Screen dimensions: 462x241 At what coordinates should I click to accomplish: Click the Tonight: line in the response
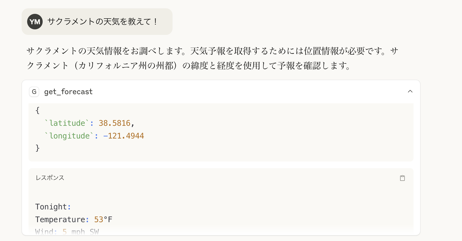53,207
